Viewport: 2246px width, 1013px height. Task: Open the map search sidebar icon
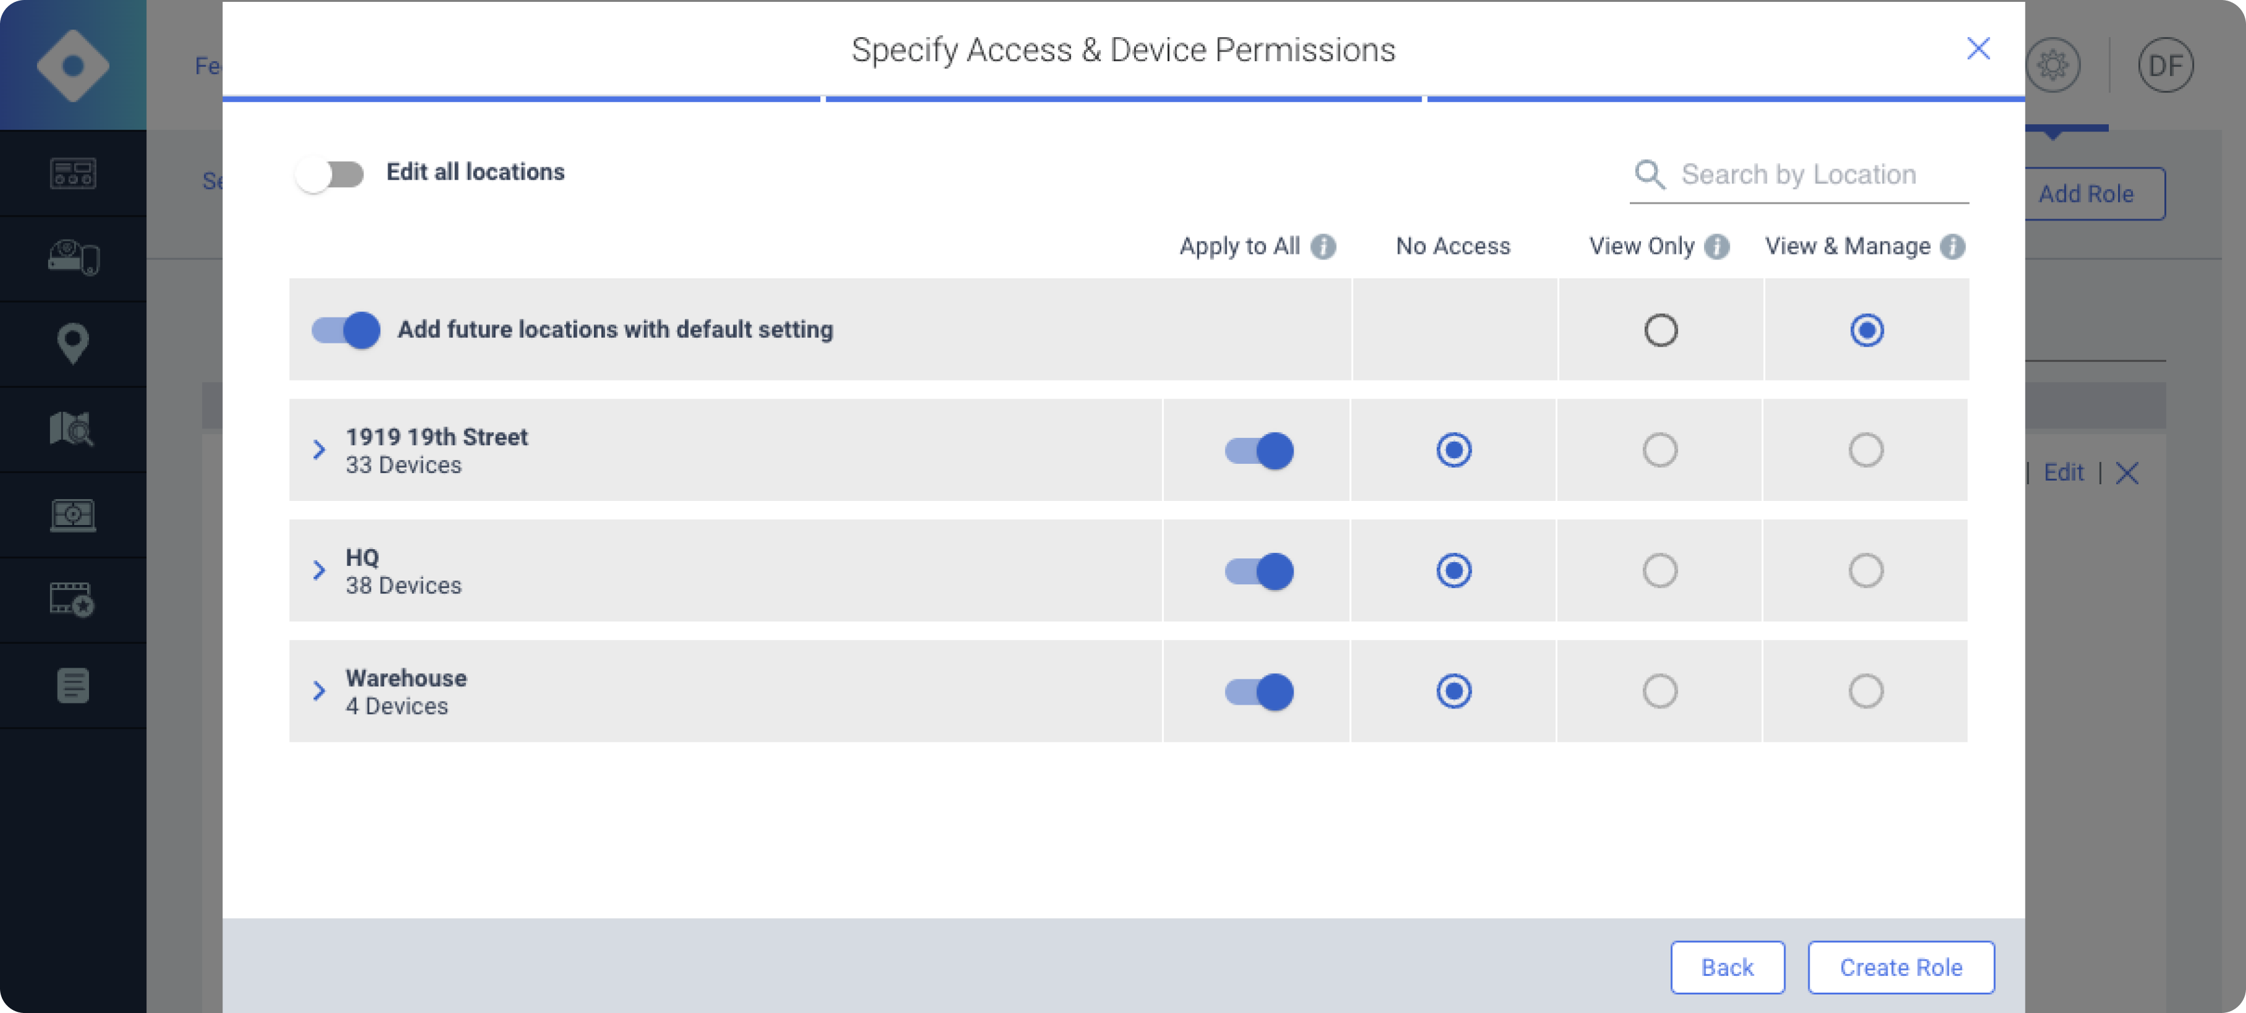click(72, 429)
